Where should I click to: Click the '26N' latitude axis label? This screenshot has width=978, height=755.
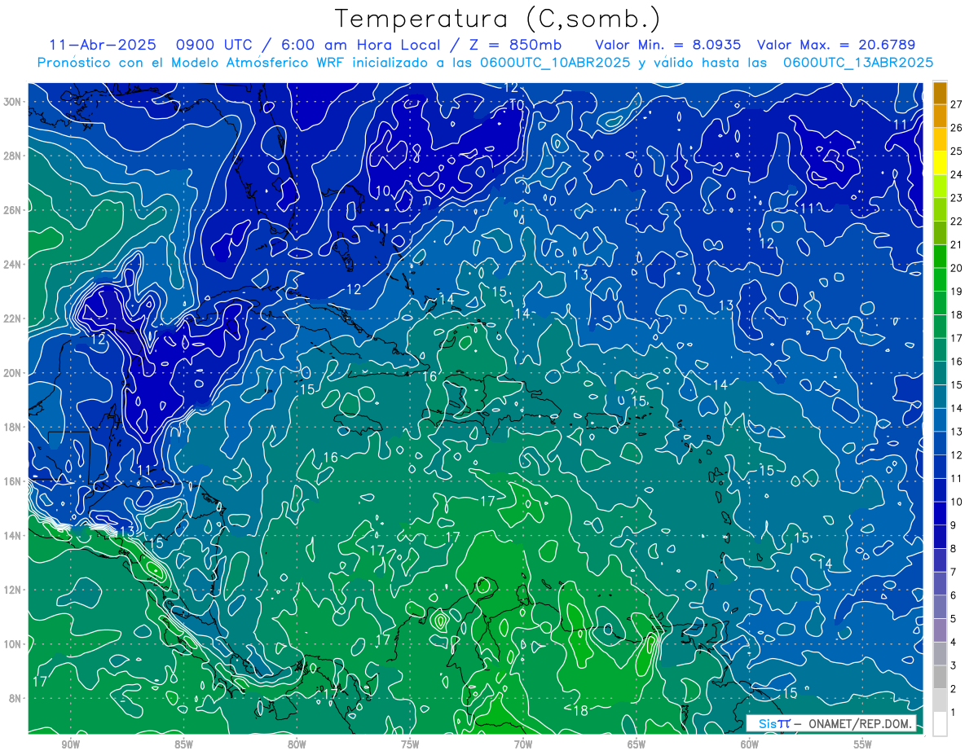11,210
